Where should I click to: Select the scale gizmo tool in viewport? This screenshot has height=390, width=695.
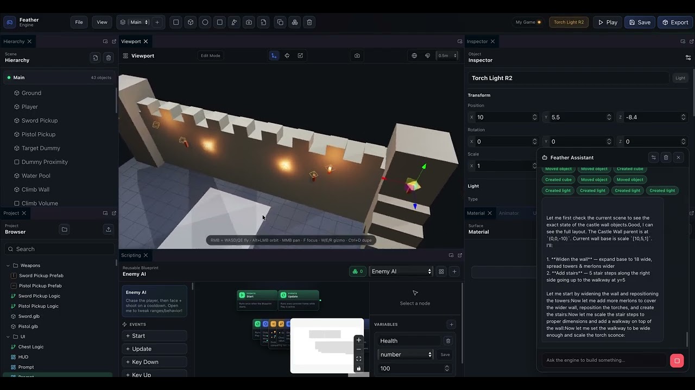pos(300,55)
